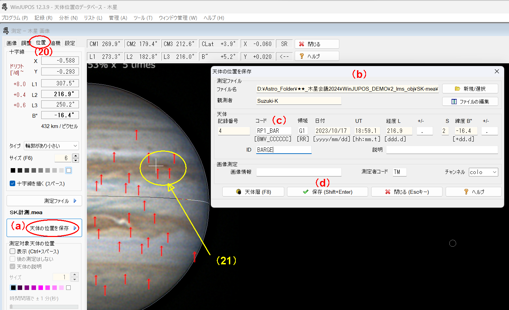The width and height of the screenshot is (509, 310).
Task: Click the 記録番号 field showing 4
Action: [234, 131]
